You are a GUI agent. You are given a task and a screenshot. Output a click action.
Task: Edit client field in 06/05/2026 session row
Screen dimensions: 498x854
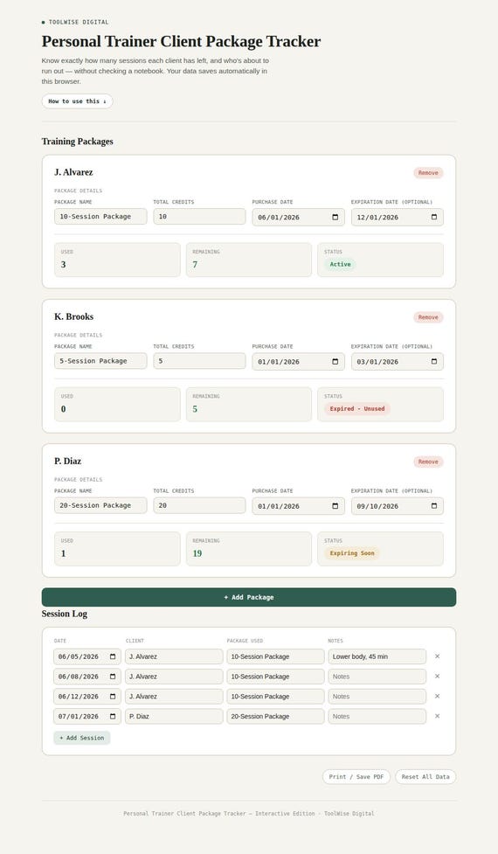(x=174, y=656)
